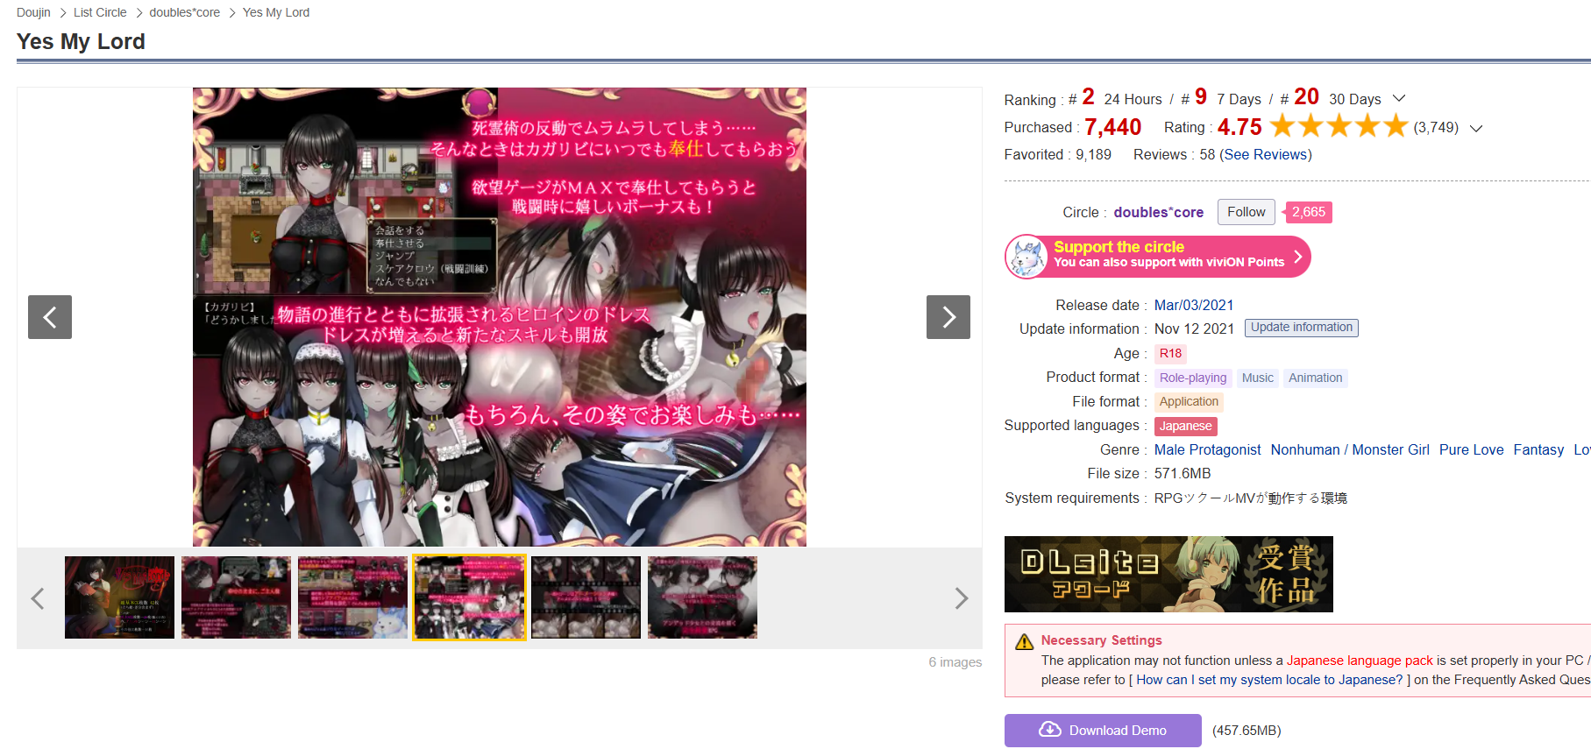This screenshot has width=1591, height=749.
Task: Open the Pure Love genre link
Action: tap(1471, 450)
